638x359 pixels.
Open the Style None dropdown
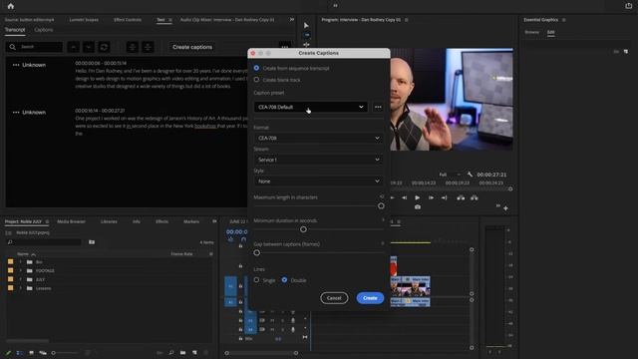(318, 181)
